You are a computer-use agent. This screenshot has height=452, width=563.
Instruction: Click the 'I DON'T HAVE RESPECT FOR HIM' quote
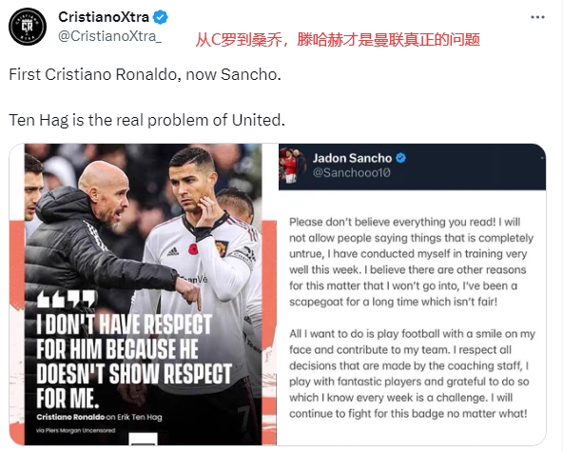[x=134, y=361]
